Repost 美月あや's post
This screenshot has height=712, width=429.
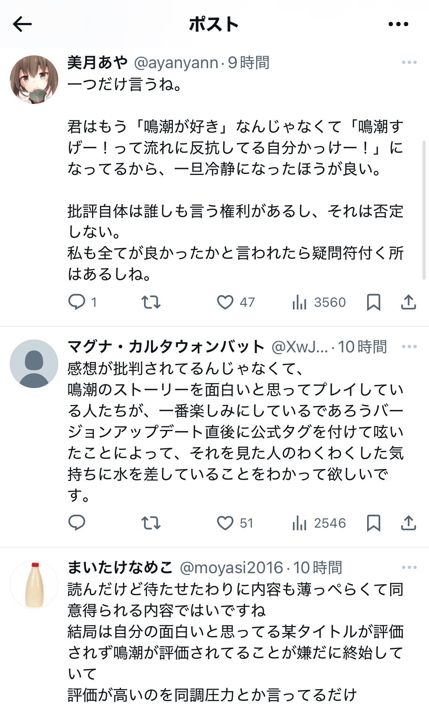pos(151,302)
